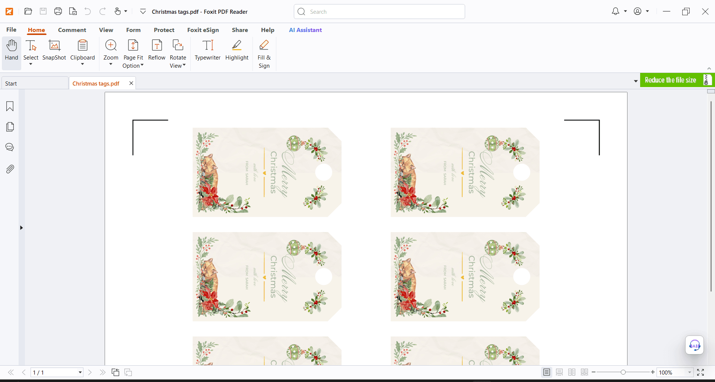
Task: Open the floating AI assistant button
Action: [x=695, y=345]
